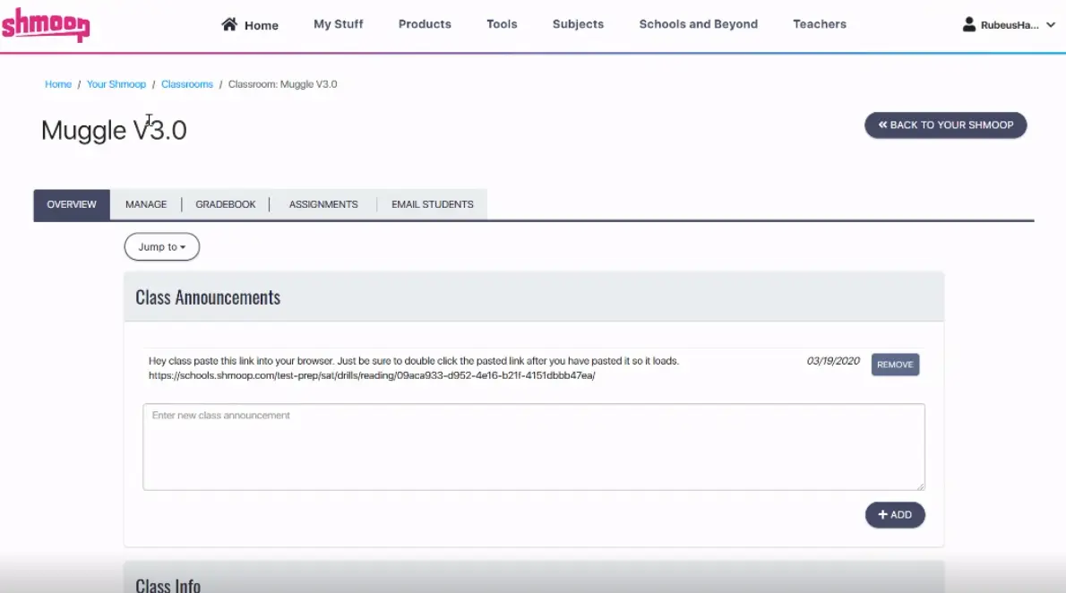Focus the new class announcement text box
Image resolution: width=1066 pixels, height=593 pixels.
coord(534,447)
